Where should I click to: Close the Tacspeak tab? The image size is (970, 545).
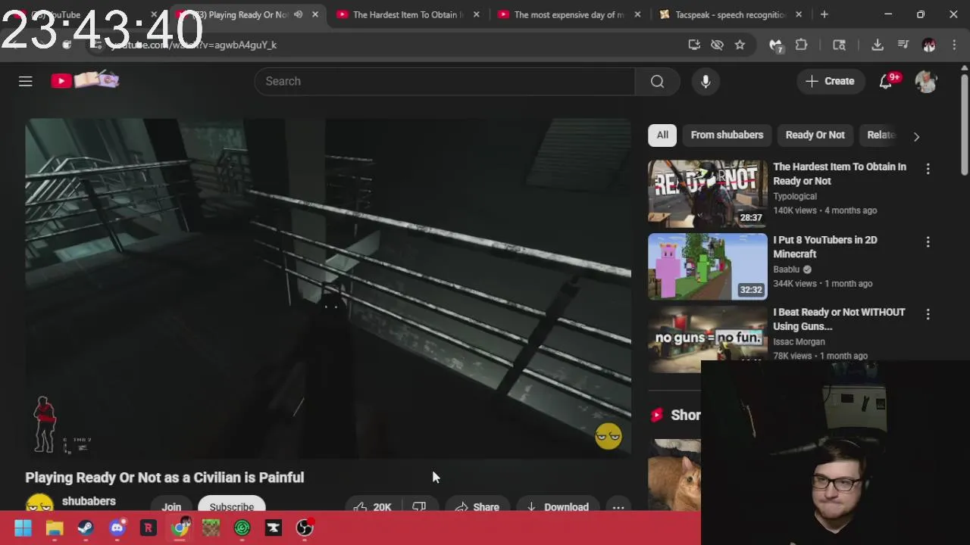[x=799, y=14]
